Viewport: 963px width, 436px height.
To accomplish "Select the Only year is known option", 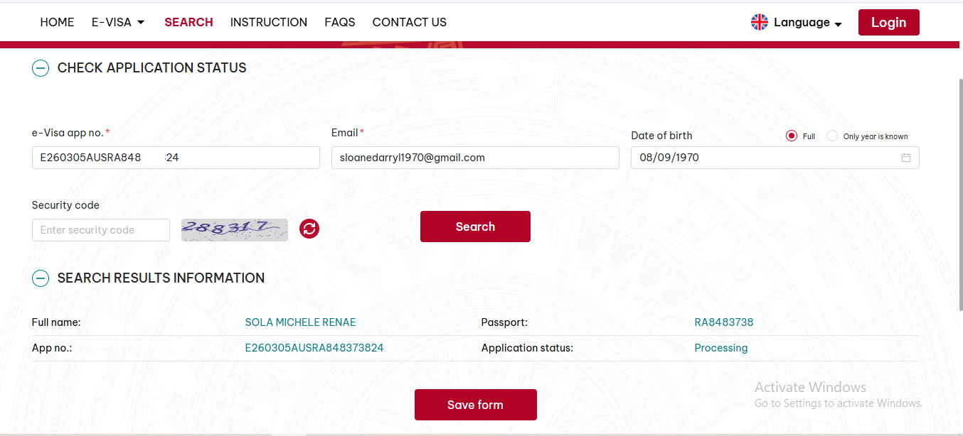I will click(832, 136).
